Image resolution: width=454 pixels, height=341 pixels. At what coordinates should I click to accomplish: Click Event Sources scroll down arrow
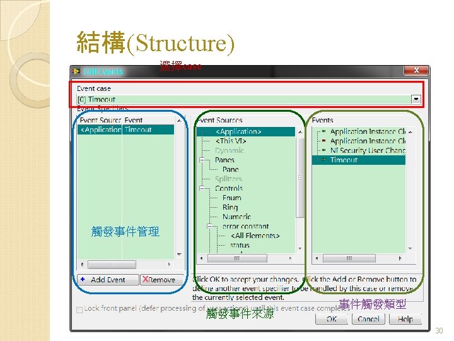tap(300, 249)
